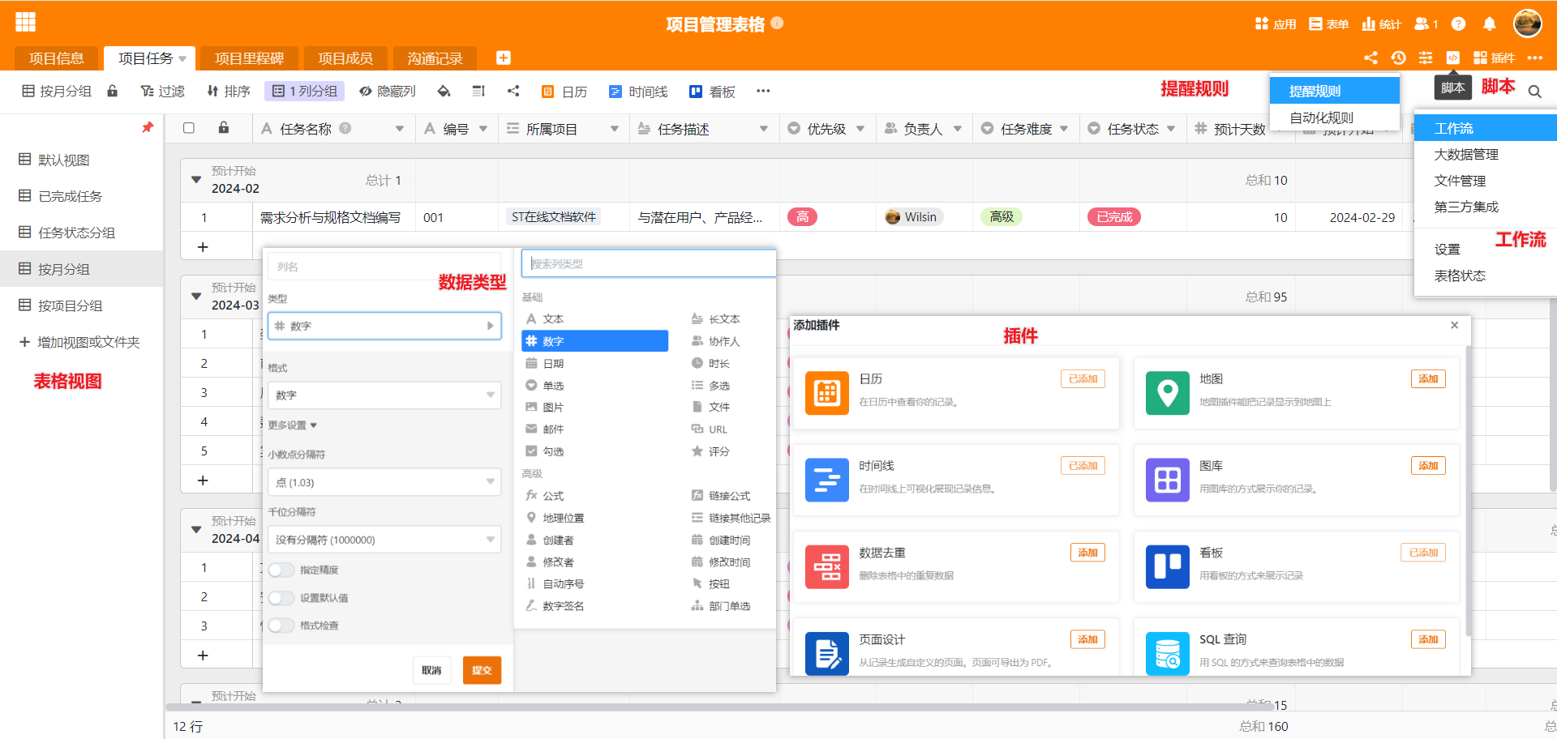The height and width of the screenshot is (739, 1557).
Task: Open the 格式 数字 format dropdown
Action: point(384,395)
